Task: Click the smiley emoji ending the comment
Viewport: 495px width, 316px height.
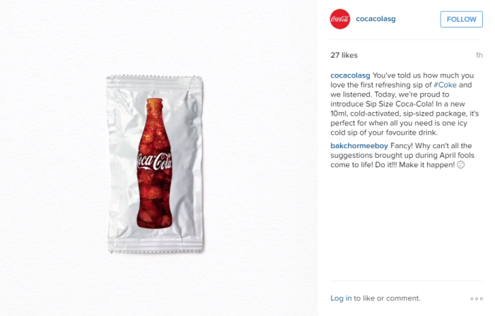Action: (x=461, y=164)
